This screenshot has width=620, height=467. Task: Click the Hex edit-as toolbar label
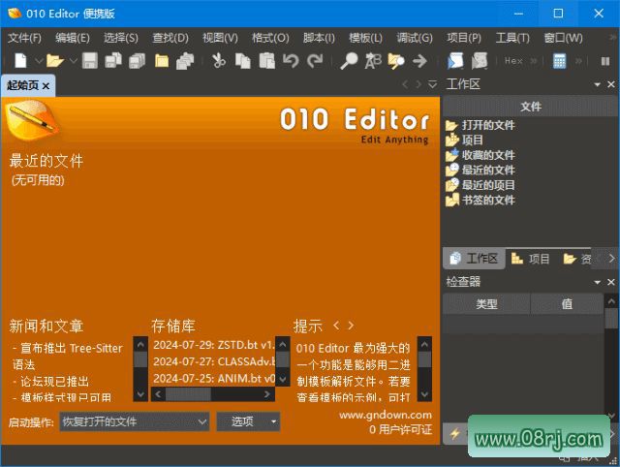tap(513, 61)
